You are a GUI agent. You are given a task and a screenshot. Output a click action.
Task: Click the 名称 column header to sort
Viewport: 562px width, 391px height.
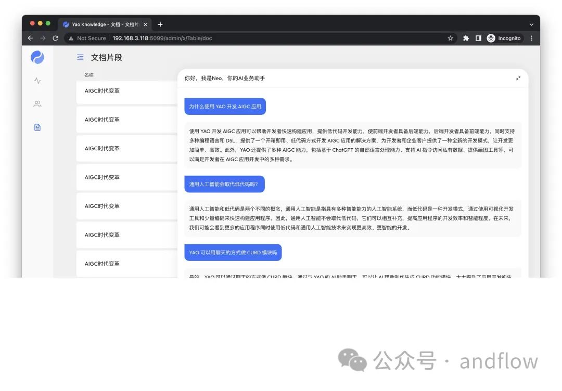point(88,74)
